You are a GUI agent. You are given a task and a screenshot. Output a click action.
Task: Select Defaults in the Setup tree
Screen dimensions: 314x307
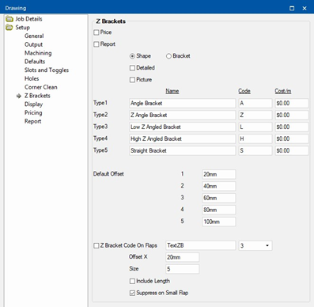pyautogui.click(x=35, y=62)
